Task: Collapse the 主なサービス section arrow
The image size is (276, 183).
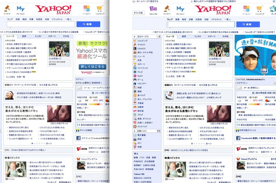Action: pyautogui.click(x=134, y=36)
